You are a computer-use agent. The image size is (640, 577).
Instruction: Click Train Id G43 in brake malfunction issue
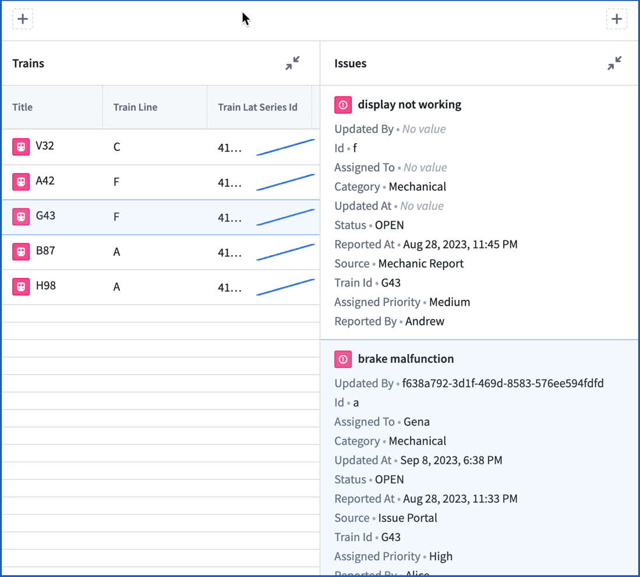[391, 537]
